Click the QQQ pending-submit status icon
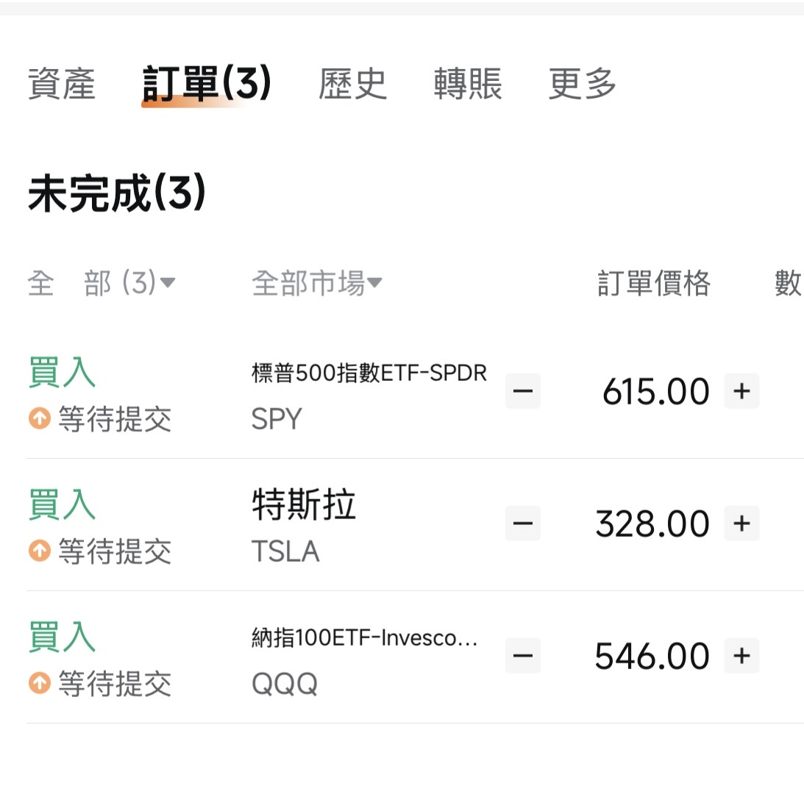Image resolution: width=804 pixels, height=786 pixels. [x=39, y=683]
